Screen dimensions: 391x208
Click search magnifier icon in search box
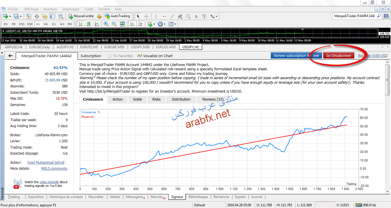379,16
